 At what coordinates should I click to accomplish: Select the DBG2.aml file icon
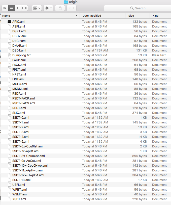pos(9,36)
